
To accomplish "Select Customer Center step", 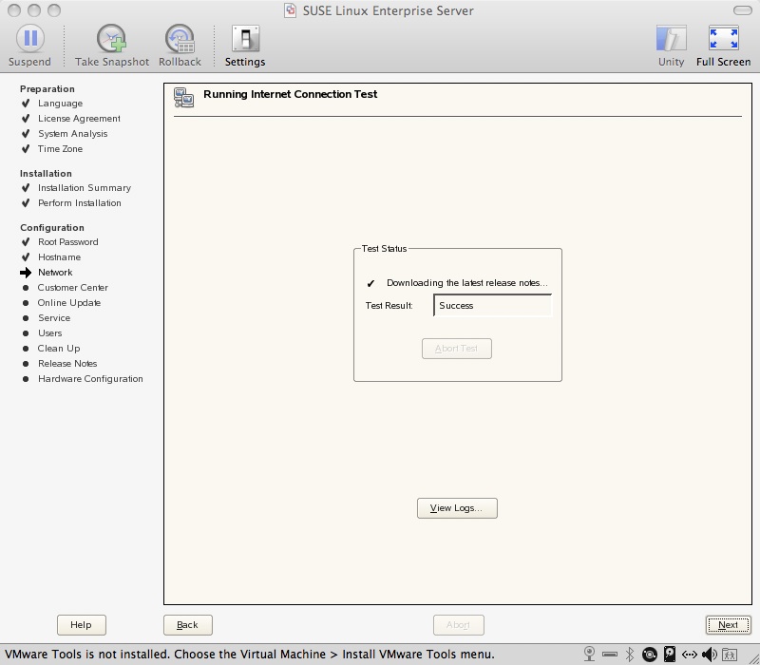I will point(73,288).
